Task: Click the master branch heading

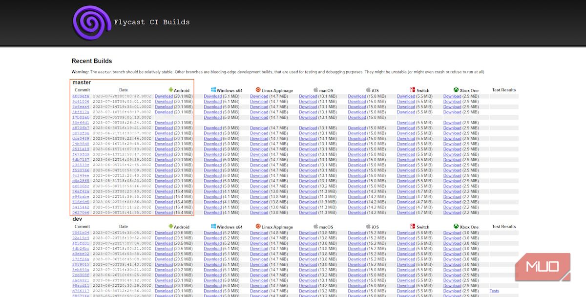Action: [x=82, y=82]
